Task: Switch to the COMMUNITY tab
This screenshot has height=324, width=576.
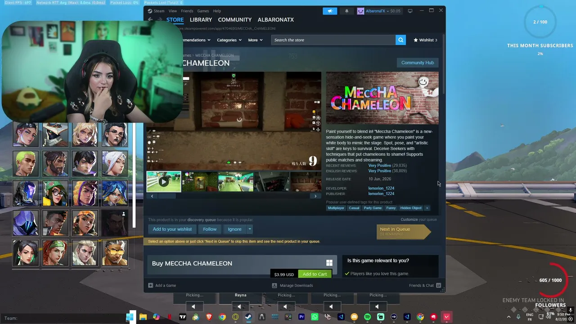Action: pos(235,20)
